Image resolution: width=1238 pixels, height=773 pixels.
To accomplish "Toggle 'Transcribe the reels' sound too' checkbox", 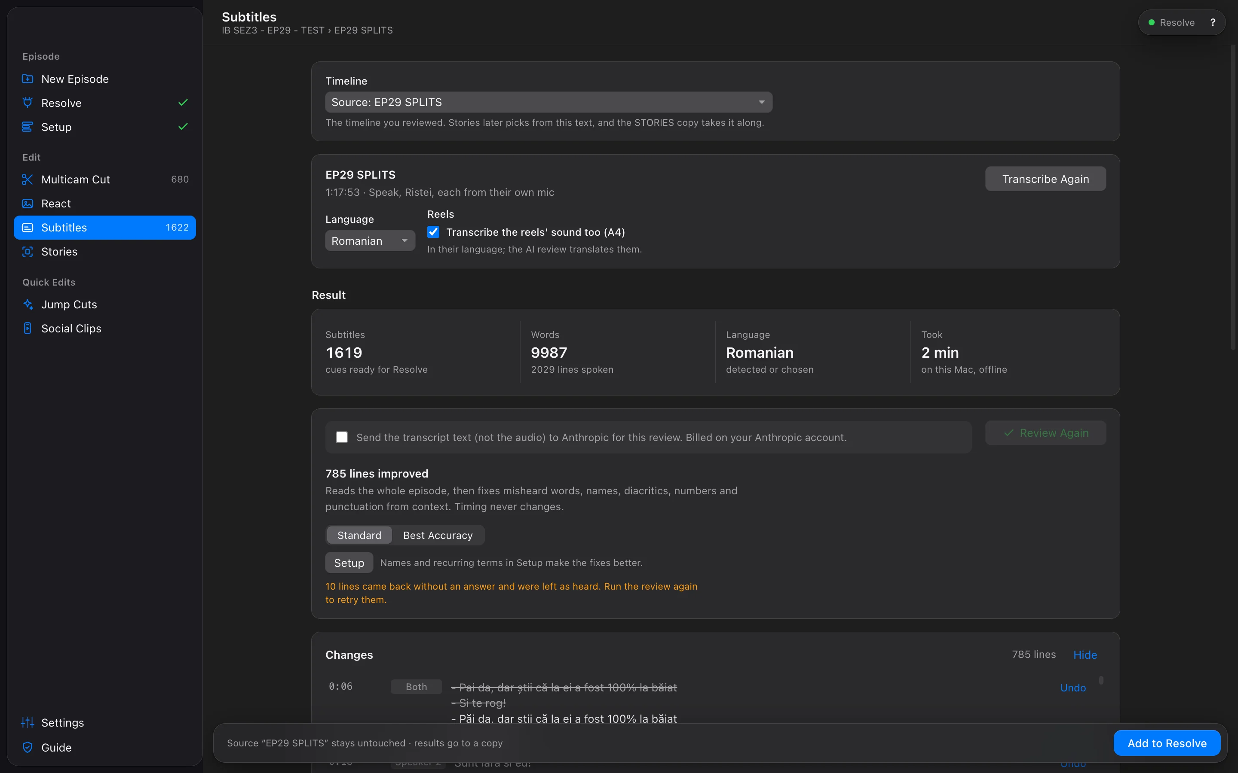I will [x=433, y=232].
